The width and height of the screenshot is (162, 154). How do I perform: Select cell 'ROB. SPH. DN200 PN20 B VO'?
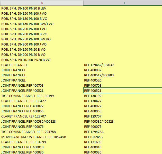tap(42, 55)
